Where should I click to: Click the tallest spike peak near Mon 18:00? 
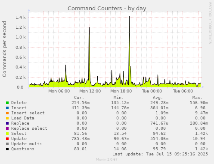(x=129, y=16)
